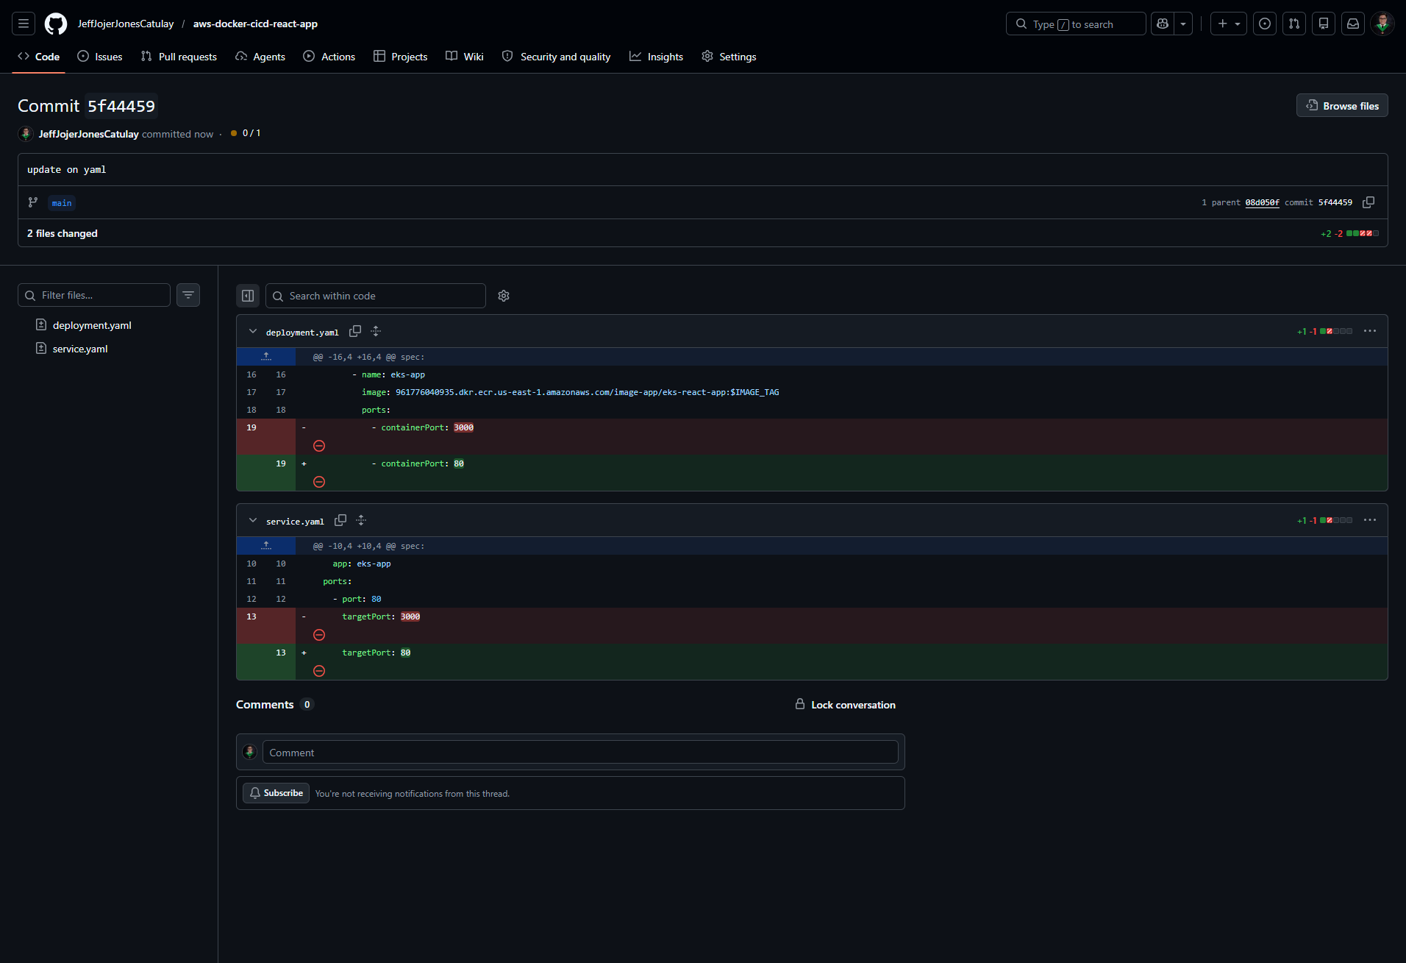
Task: Open the file filter options button
Action: click(188, 295)
